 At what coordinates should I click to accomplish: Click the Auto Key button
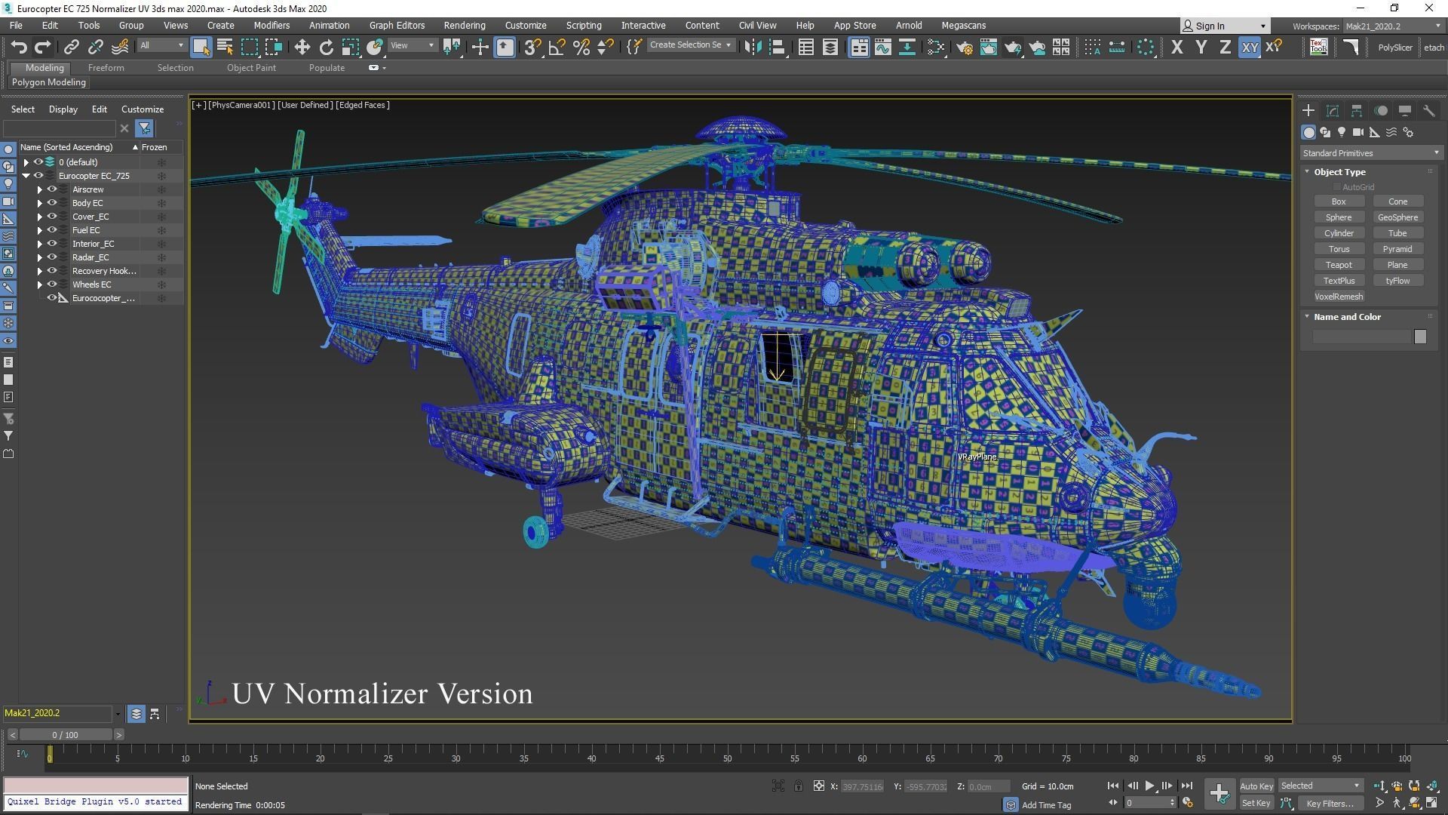coord(1256,786)
